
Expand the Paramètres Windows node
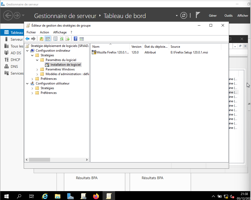point(37,69)
